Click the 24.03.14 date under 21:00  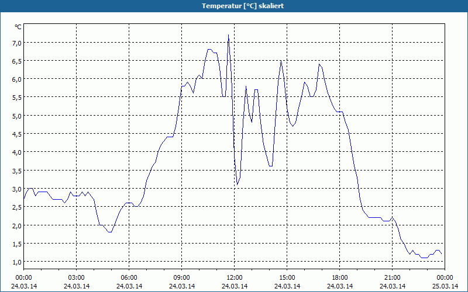(x=393, y=286)
